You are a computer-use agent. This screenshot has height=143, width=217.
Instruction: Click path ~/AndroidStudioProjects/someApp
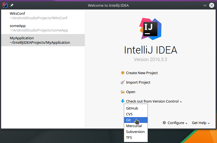(39, 30)
